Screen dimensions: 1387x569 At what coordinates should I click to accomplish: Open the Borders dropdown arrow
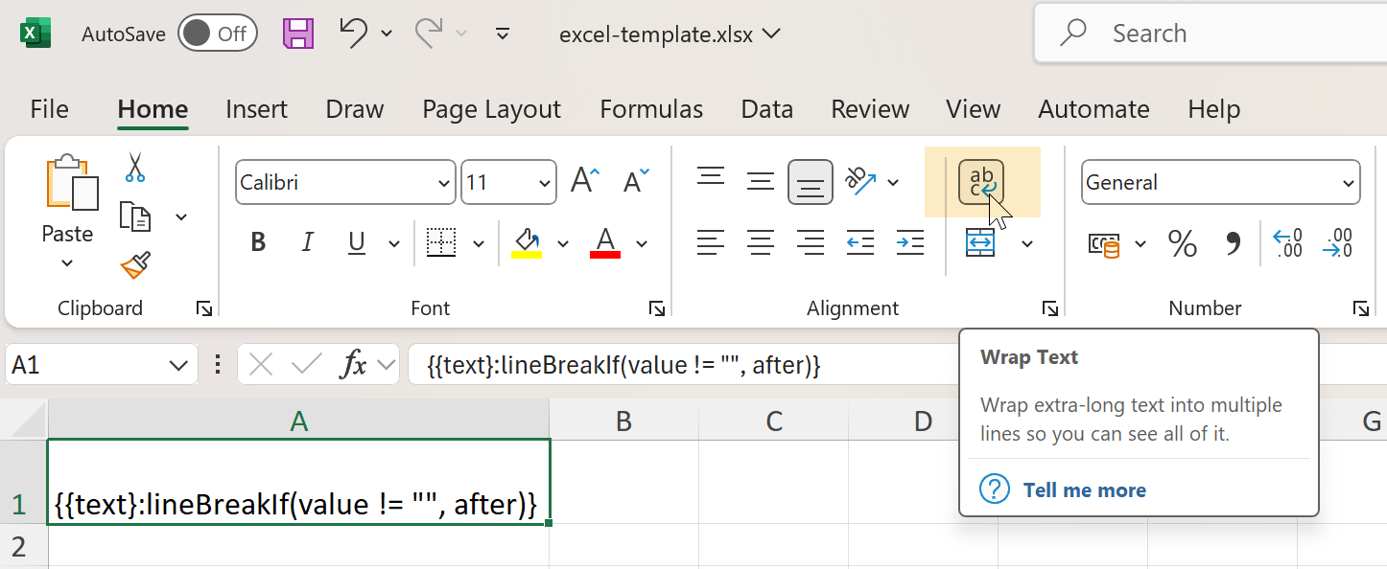pyautogui.click(x=479, y=244)
